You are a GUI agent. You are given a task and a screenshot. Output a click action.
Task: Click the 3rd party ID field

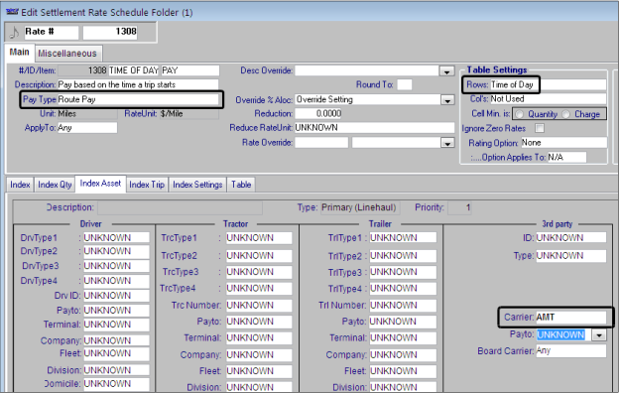pos(570,237)
